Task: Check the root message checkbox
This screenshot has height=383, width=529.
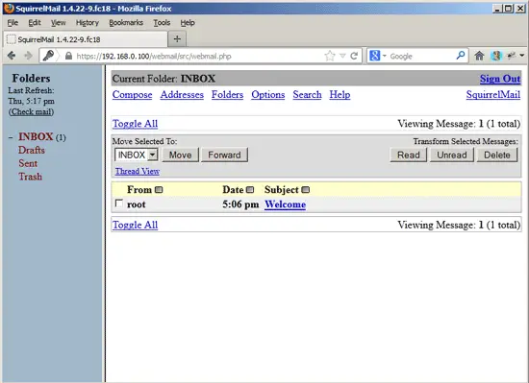Action: (x=118, y=203)
